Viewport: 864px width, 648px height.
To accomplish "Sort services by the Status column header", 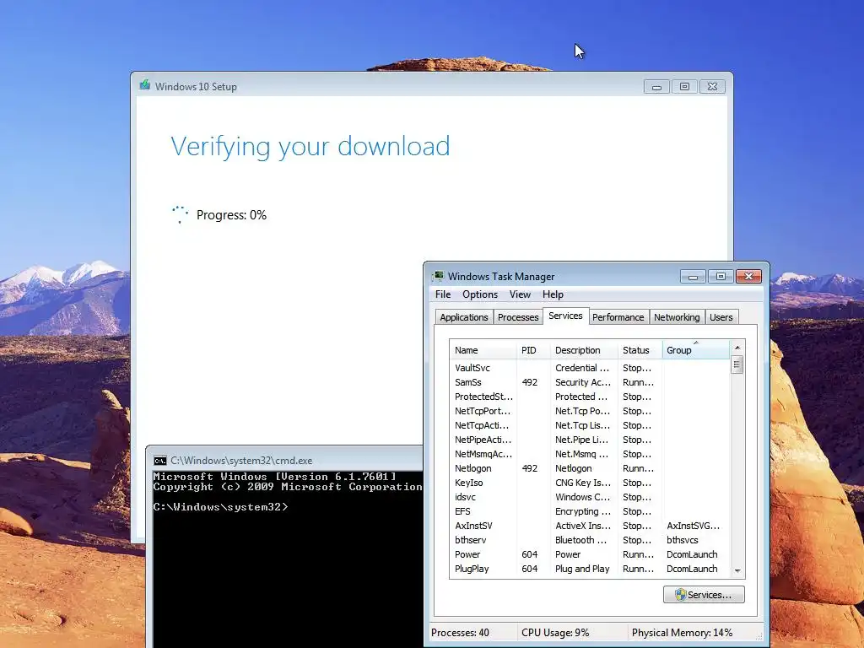I will [x=640, y=350].
